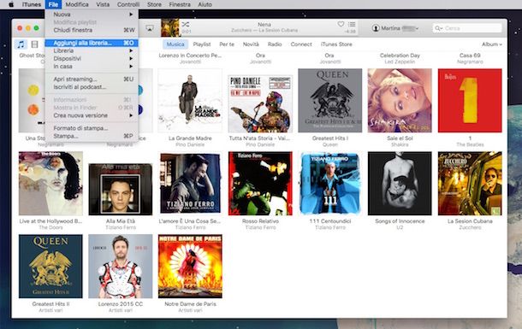Open Alla Mia Età album cover
The width and height of the screenshot is (522, 329).
point(121,189)
